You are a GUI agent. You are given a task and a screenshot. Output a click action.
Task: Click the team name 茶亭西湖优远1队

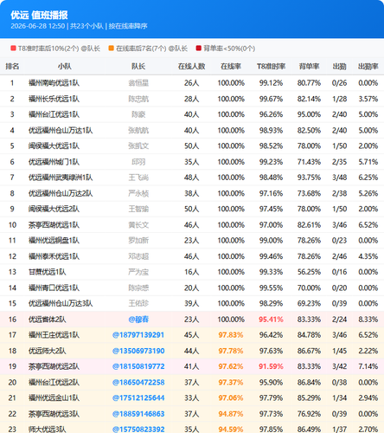coord(54,224)
